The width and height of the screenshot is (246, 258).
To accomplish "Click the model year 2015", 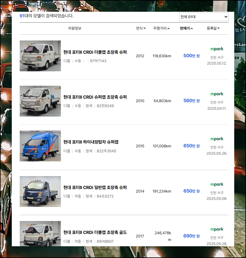I will [x=140, y=146].
